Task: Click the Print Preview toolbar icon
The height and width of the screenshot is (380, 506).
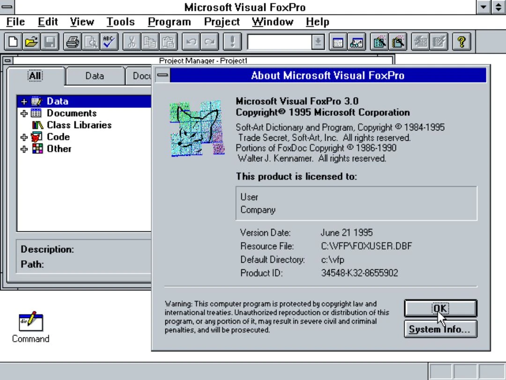Action: pos(90,43)
